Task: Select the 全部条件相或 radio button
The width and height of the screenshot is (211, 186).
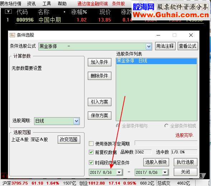Action: click(166, 126)
